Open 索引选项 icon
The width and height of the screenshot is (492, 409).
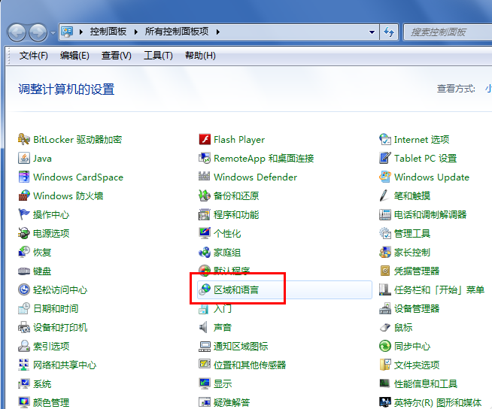(x=24, y=347)
